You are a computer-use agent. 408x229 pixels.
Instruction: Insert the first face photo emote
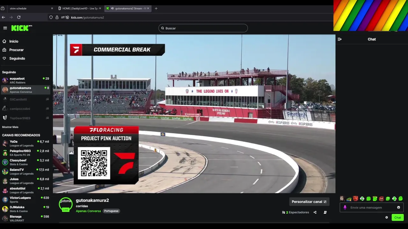[342, 198]
